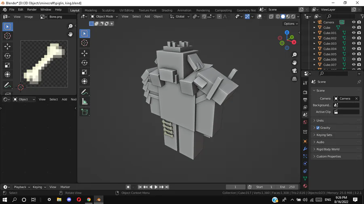Open the Global transform orientation dropdown
Image resolution: width=364 pixels, height=204 pixels.
[x=180, y=17]
